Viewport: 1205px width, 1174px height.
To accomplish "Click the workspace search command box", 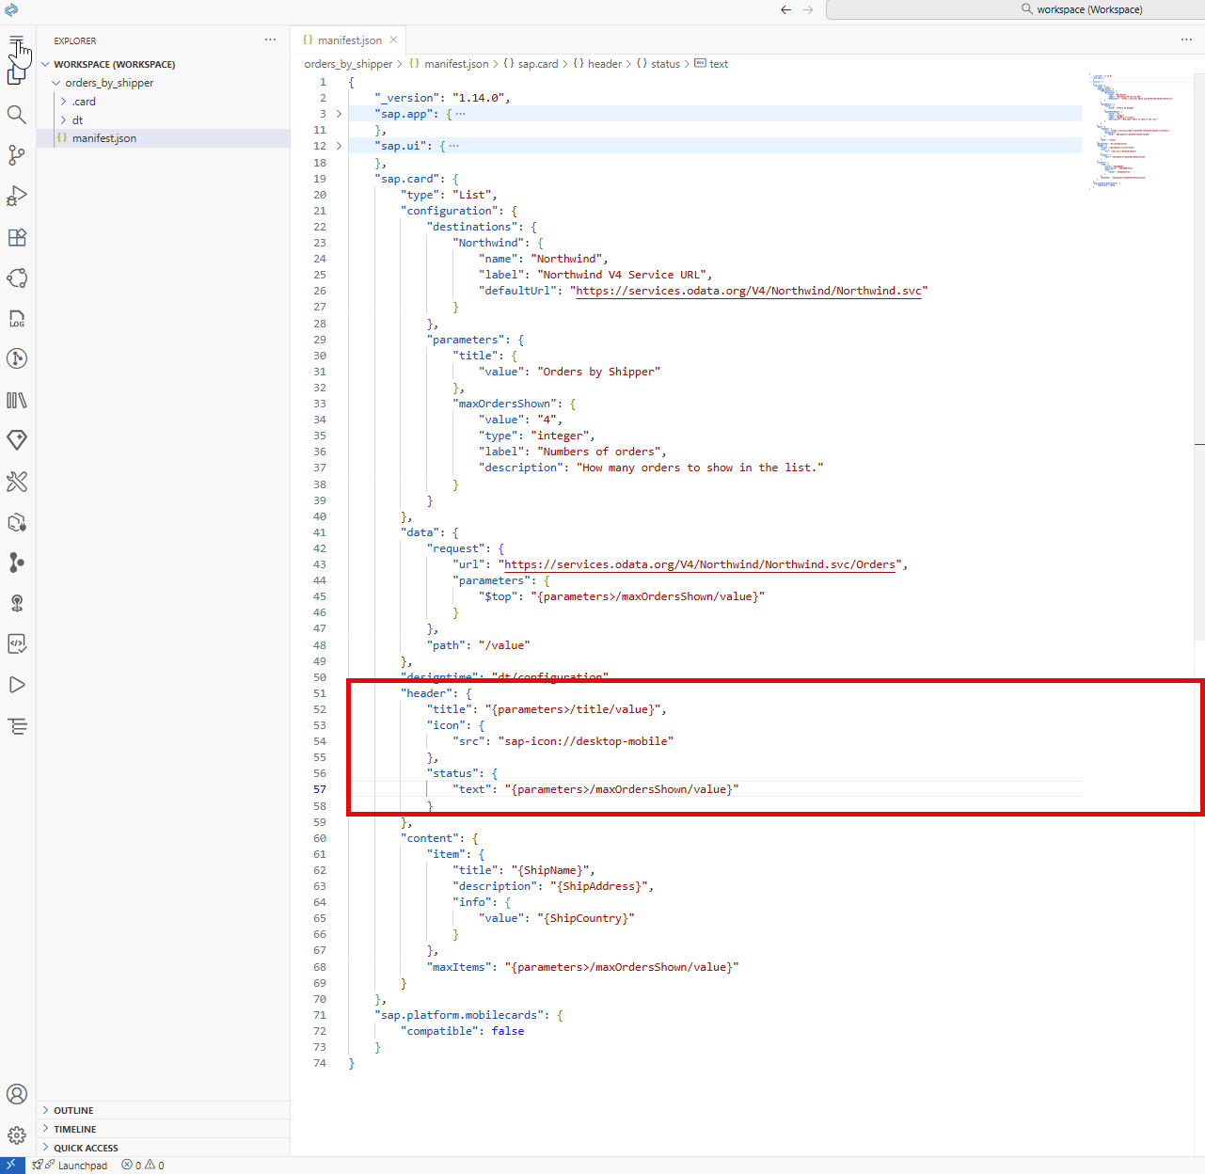I will click(x=1016, y=9).
